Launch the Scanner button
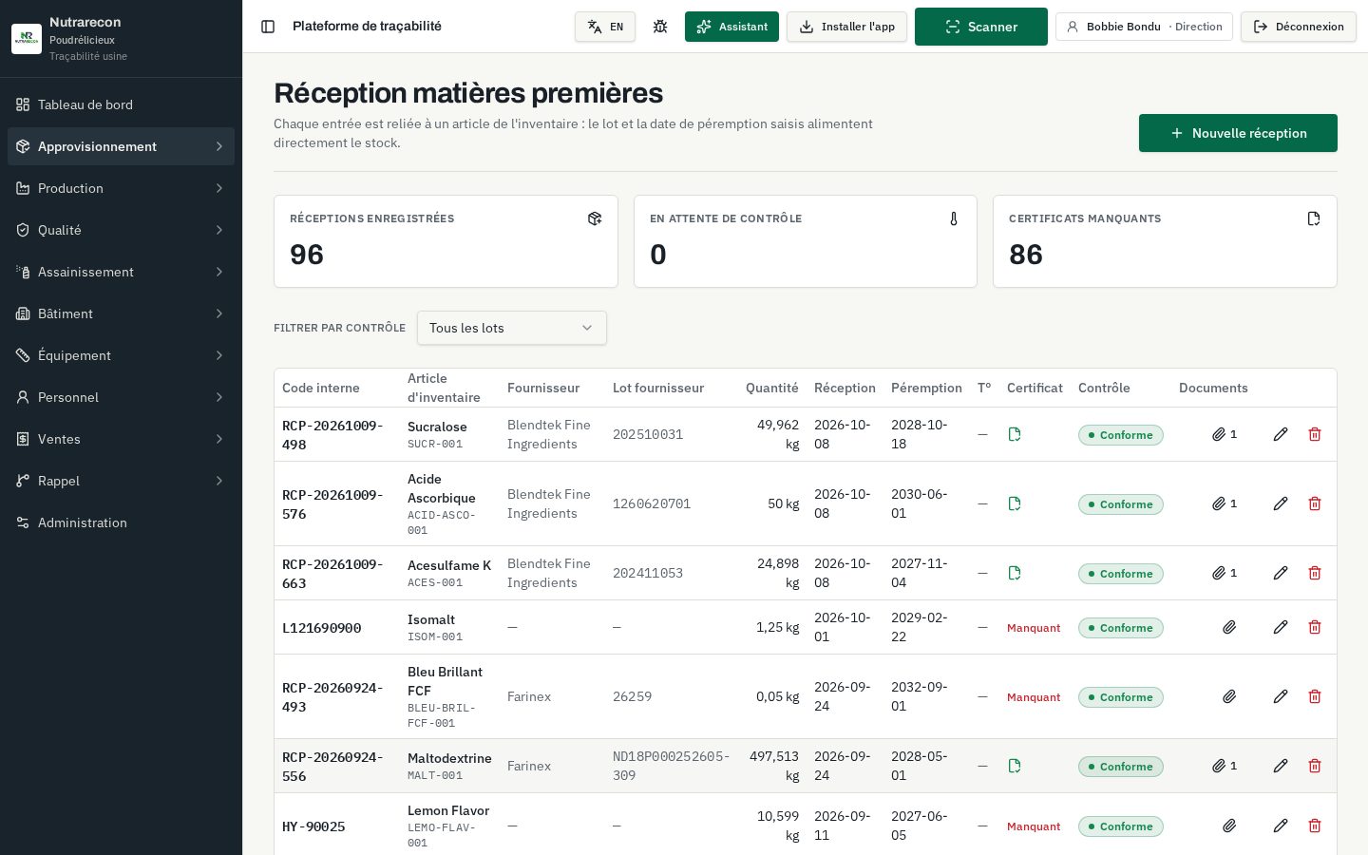This screenshot has height=855, width=1368. tap(980, 27)
